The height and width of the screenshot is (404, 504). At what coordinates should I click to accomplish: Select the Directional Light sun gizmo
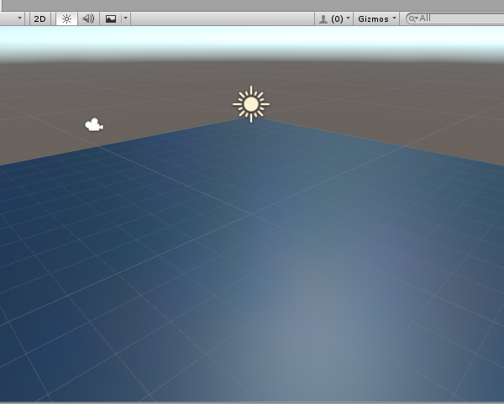(251, 104)
